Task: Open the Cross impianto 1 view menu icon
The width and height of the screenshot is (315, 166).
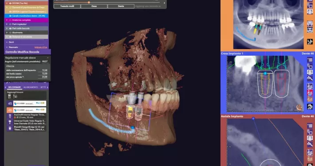Action: 310,60
